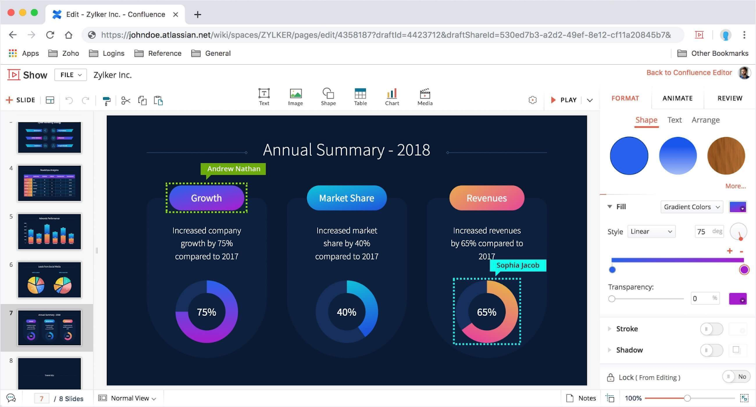Expand the Stroke section arrow

610,329
